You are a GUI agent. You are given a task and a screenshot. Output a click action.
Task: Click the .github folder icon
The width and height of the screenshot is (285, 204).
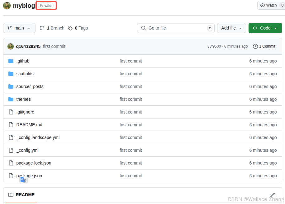tap(11, 61)
